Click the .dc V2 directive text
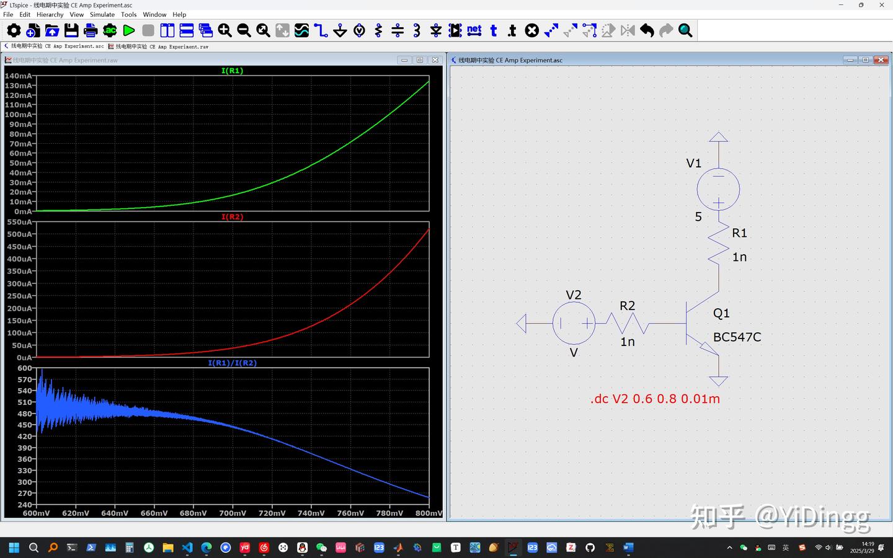Image resolution: width=893 pixels, height=558 pixels. 655,399
